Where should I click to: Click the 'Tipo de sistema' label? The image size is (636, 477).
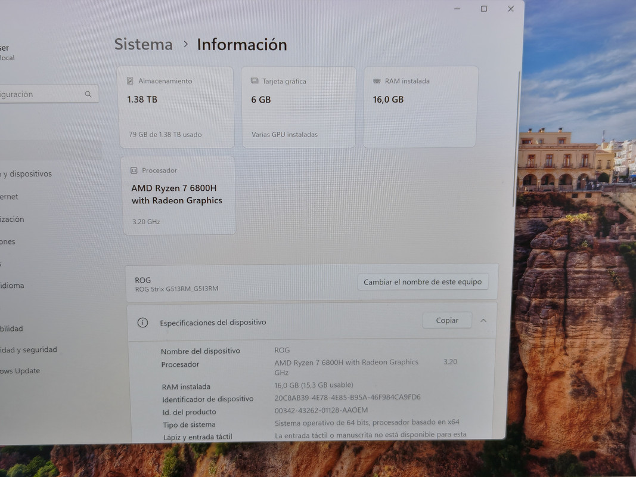pyautogui.click(x=189, y=425)
